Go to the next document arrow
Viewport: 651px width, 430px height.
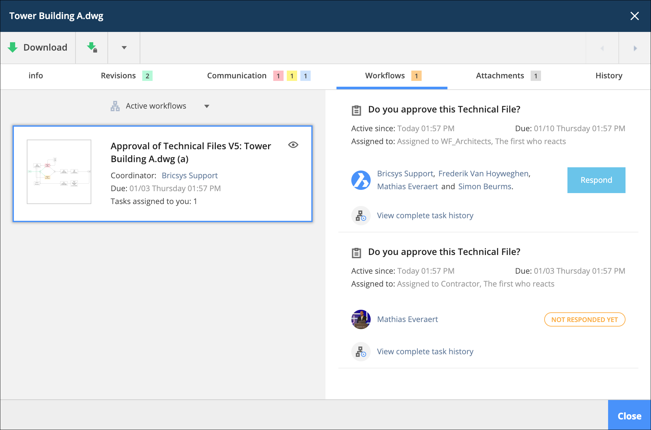[x=635, y=48]
